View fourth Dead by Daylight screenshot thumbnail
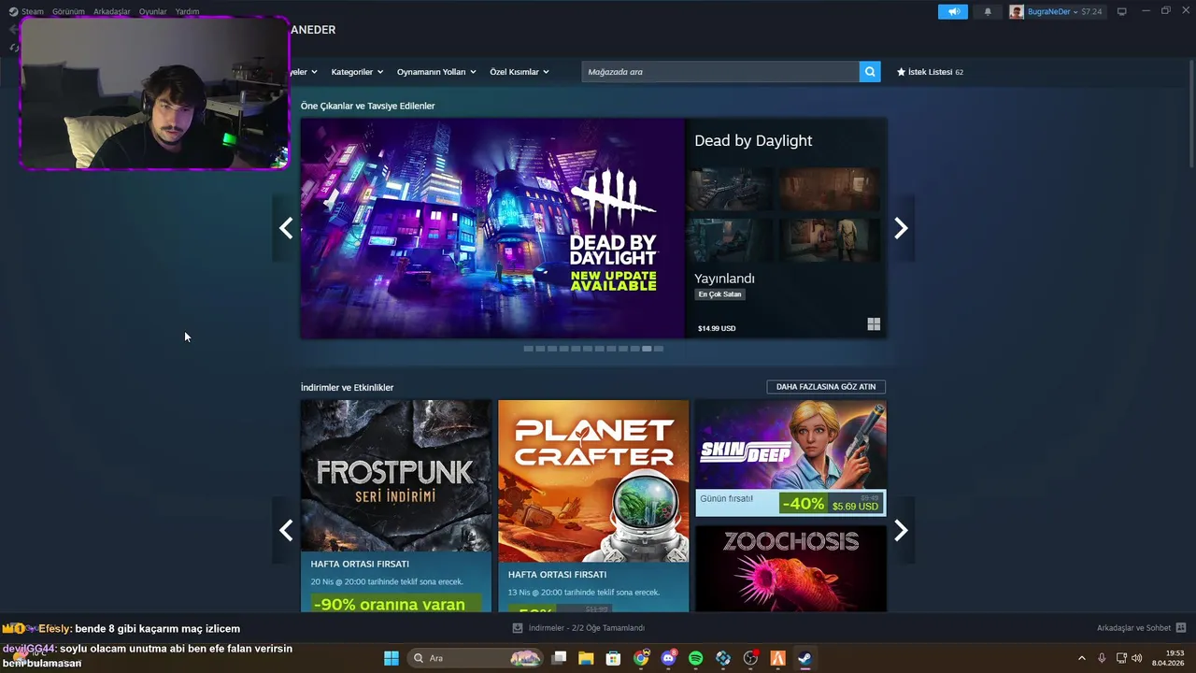 [830, 241]
